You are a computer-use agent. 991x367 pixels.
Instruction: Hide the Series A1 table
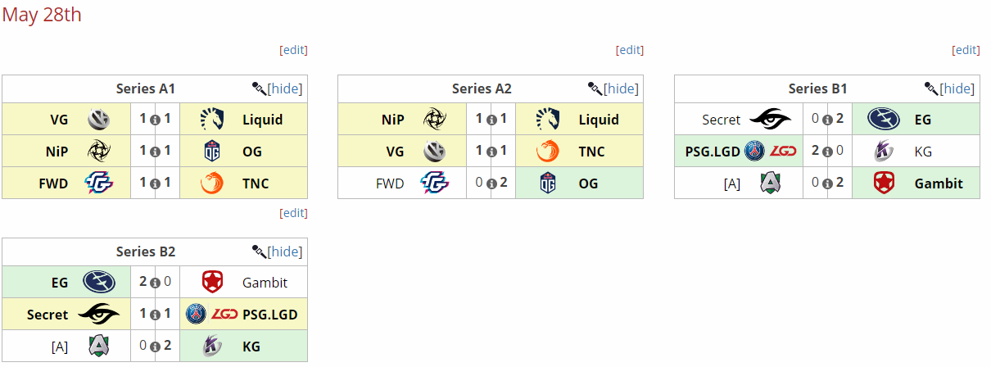click(285, 88)
